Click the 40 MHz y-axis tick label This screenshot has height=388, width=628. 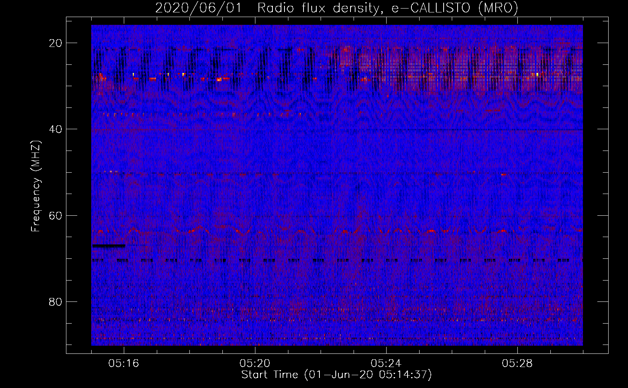[x=56, y=129]
